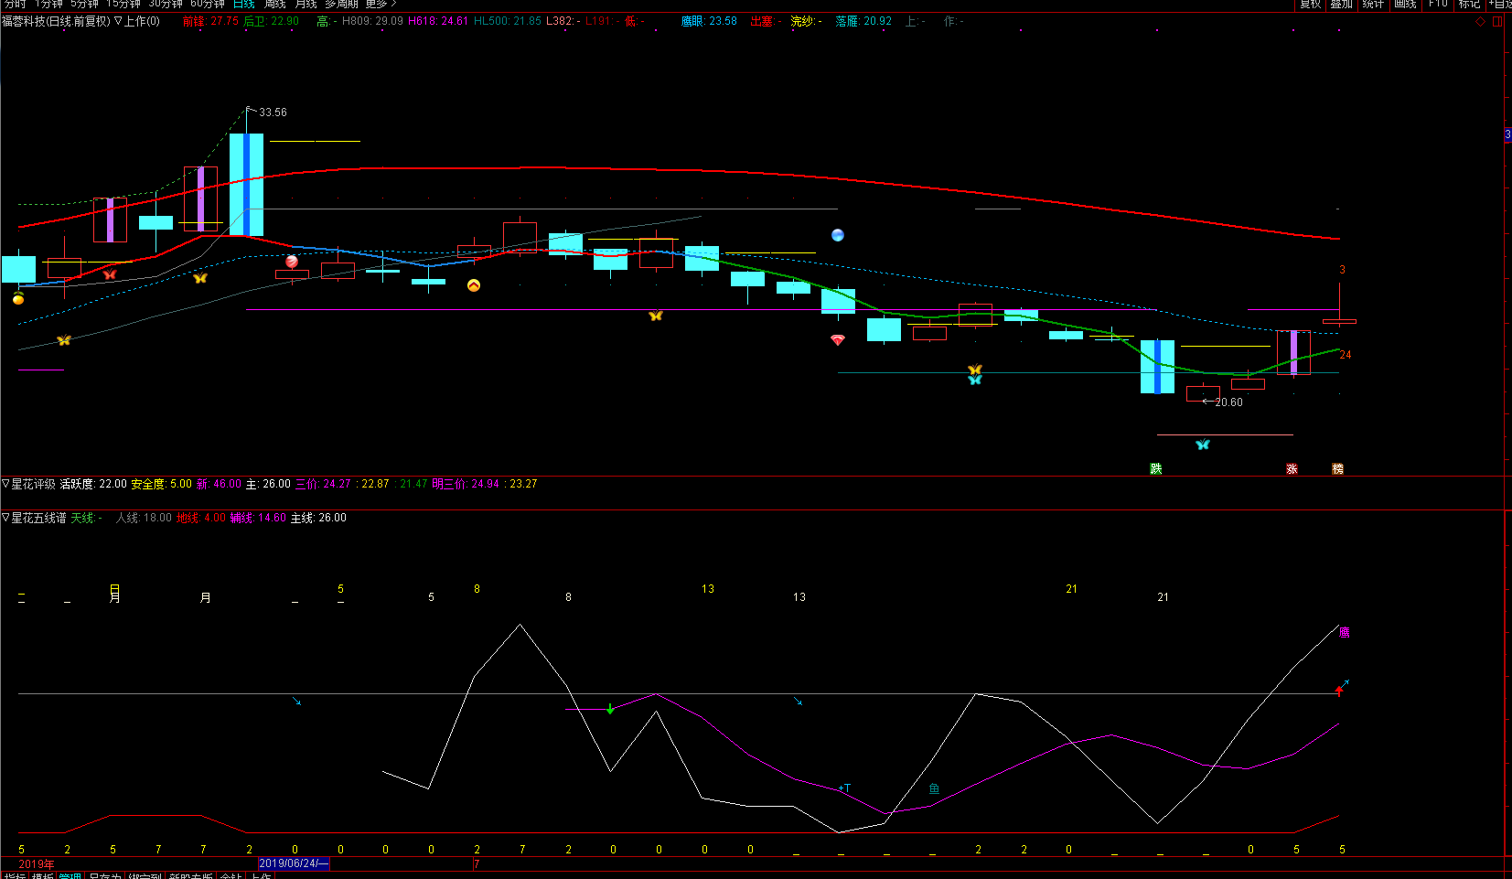1512x879 pixels.
Task: Click the highlighted 2019/06/24 date marker
Action: [294, 863]
